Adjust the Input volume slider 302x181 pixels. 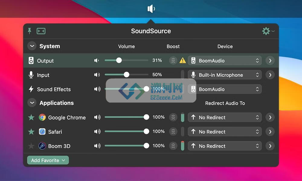[127, 75]
